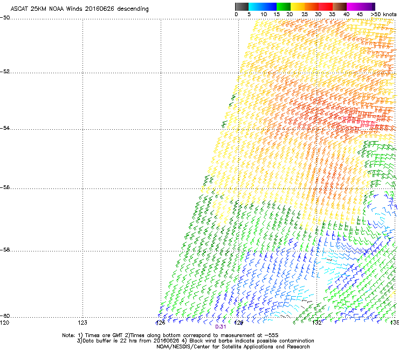The width and height of the screenshot is (399, 350).
Task: Click the purple 'D:31' time label
Action: [x=221, y=327]
